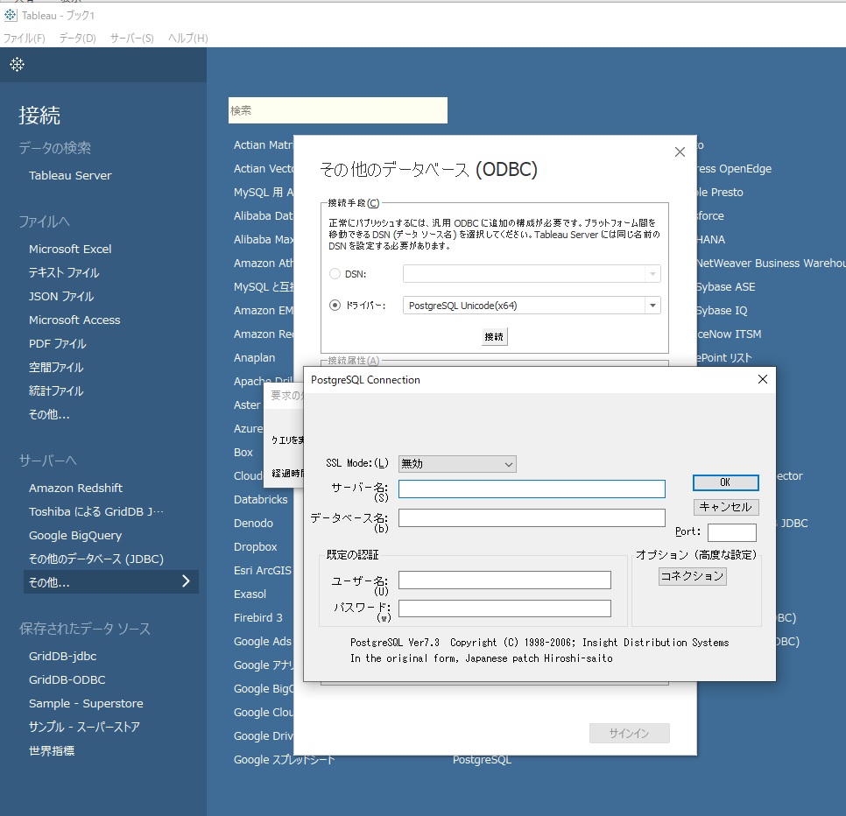Click the コネクション options button
The image size is (846, 816).
coord(692,576)
